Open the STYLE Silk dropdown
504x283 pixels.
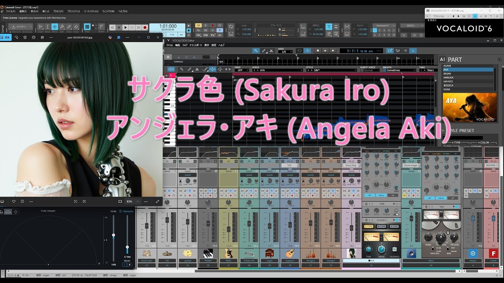[332, 70]
